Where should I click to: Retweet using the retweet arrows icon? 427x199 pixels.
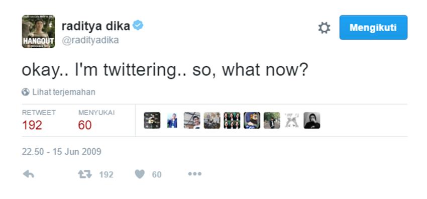(x=85, y=174)
